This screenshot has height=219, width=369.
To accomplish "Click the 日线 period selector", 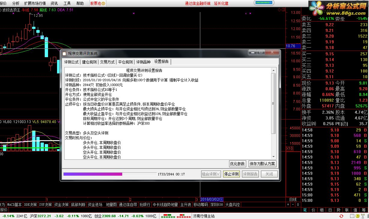I will [x=293, y=199].
